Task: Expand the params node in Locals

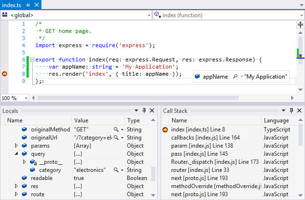Action: pyautogui.click(x=17, y=146)
